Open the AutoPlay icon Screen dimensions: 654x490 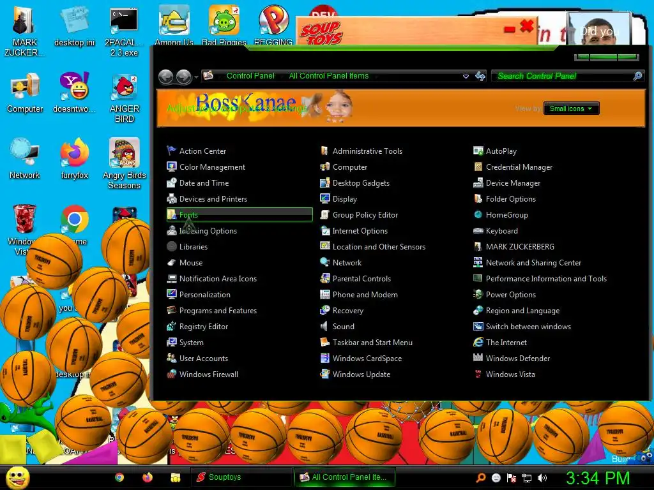click(478, 151)
